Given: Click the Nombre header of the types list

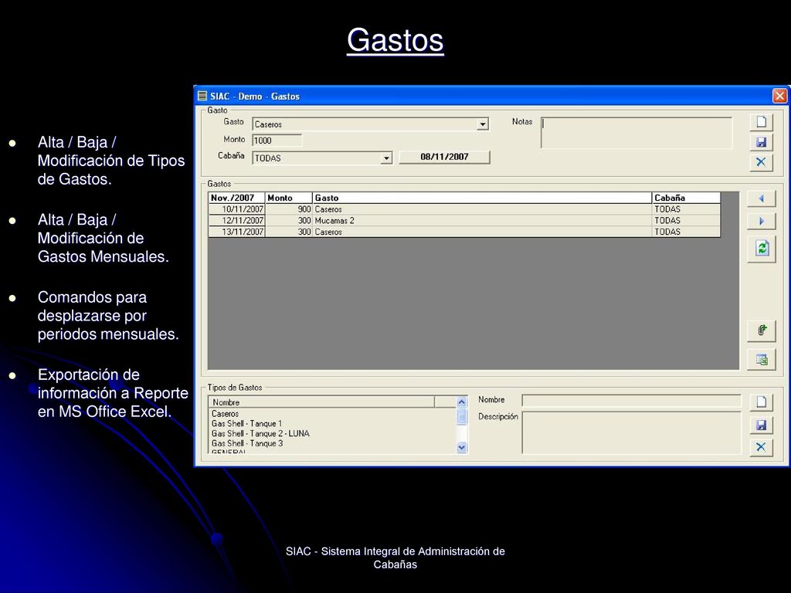Looking at the screenshot, I should pyautogui.click(x=321, y=402).
